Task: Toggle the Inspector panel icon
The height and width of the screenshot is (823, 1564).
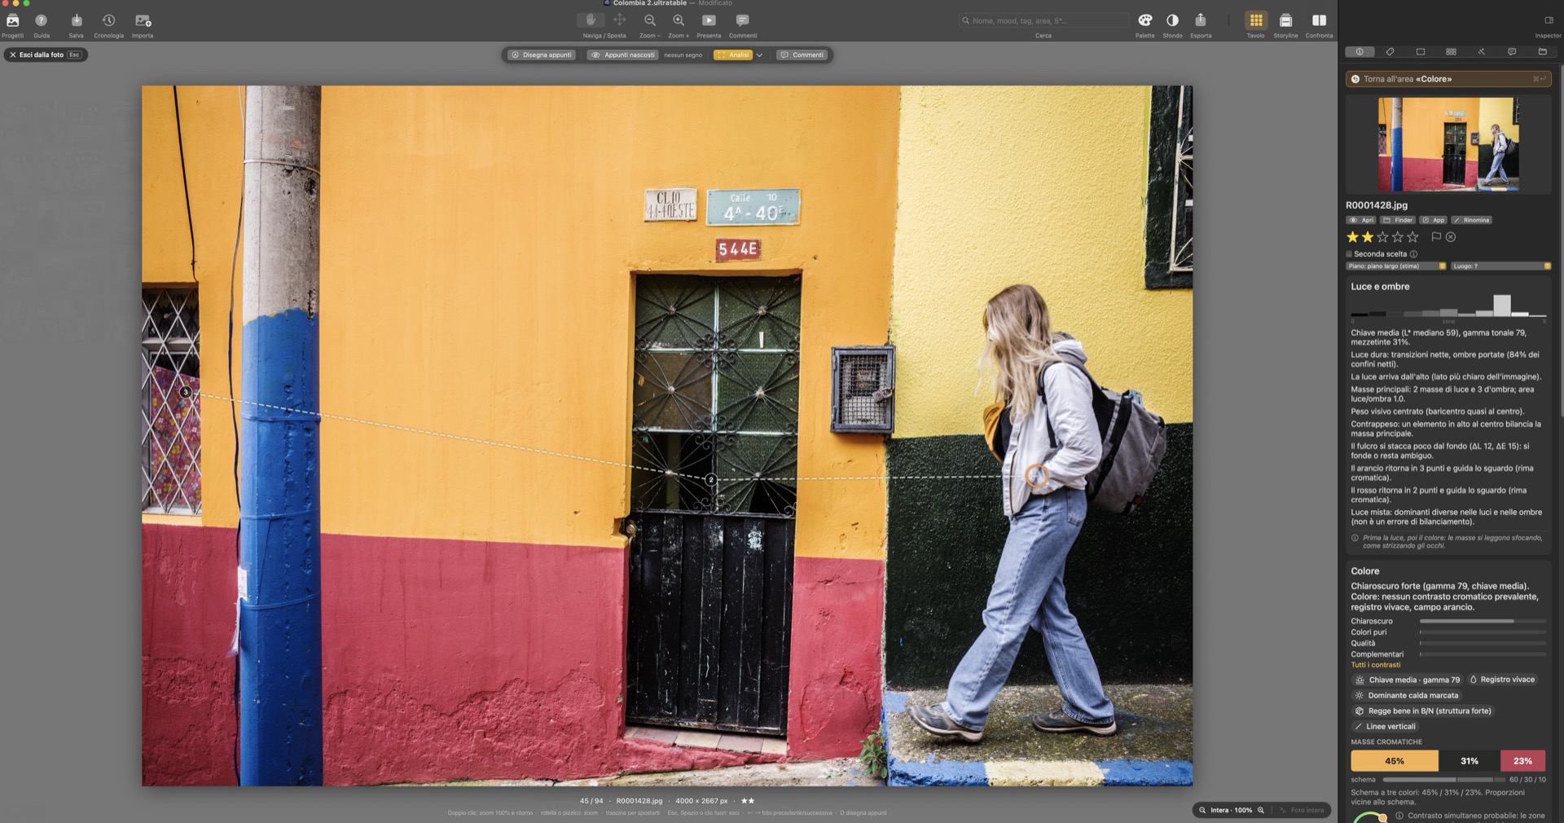Action: pos(1549,20)
